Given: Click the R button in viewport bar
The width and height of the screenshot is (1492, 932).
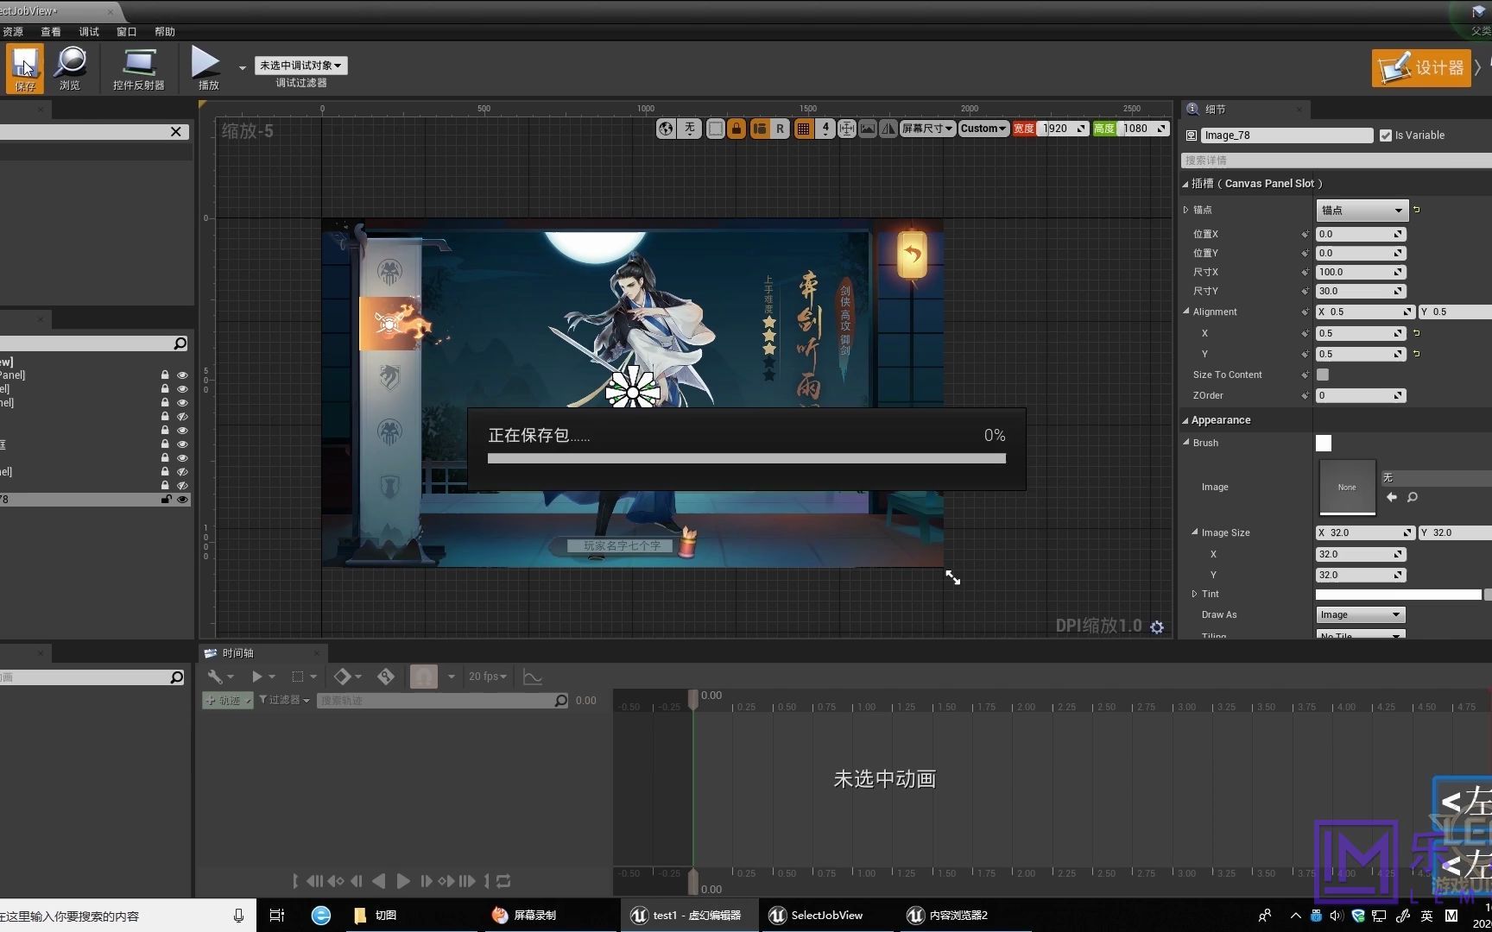Looking at the screenshot, I should tap(781, 129).
